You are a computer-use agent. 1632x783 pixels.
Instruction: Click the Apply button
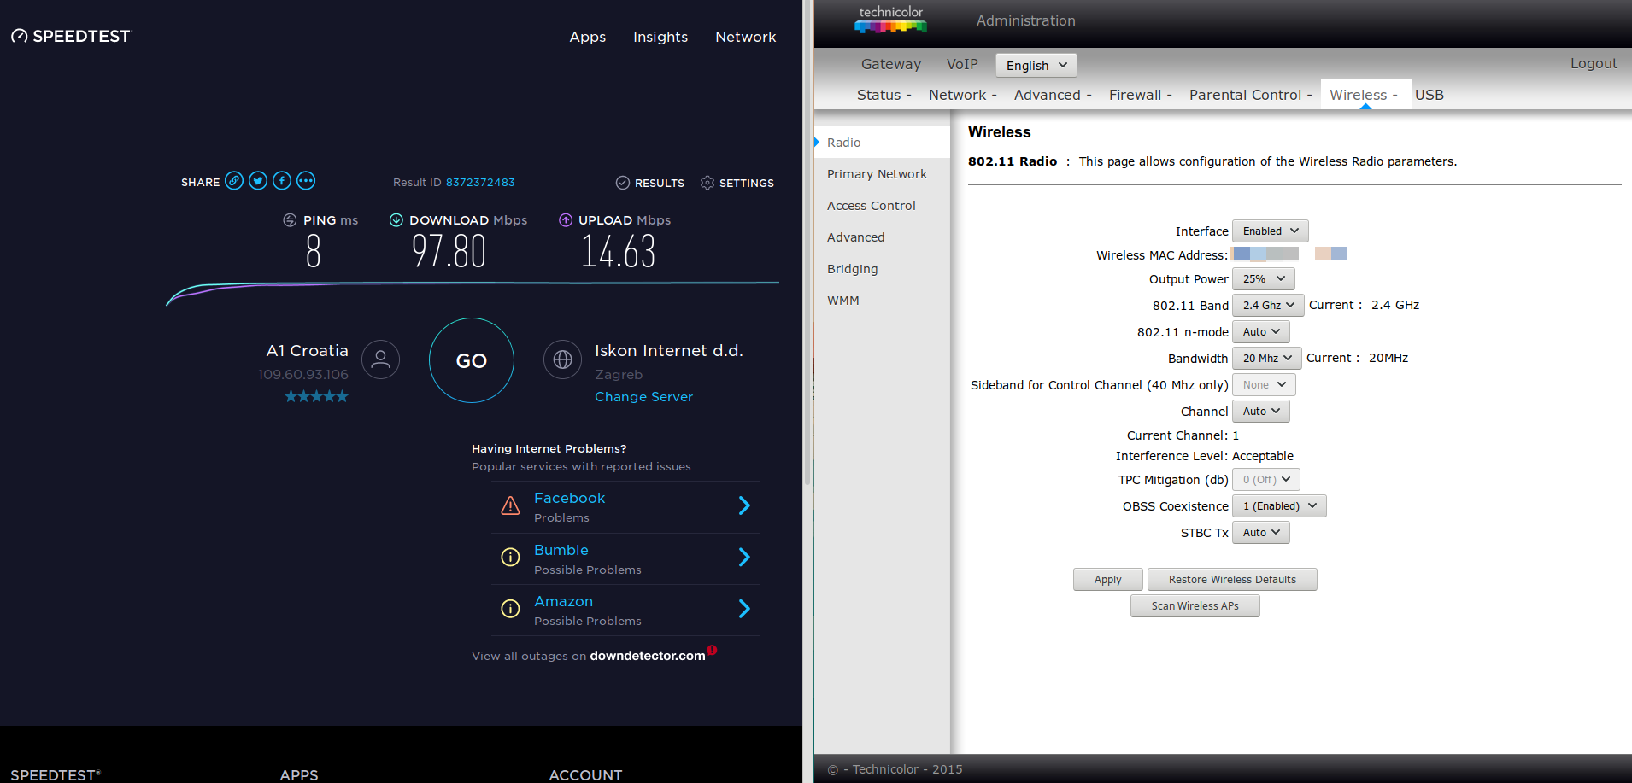1108,580
